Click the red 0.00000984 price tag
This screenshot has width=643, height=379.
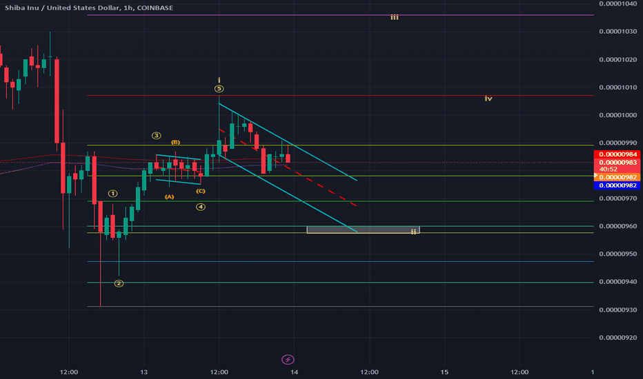pos(617,154)
